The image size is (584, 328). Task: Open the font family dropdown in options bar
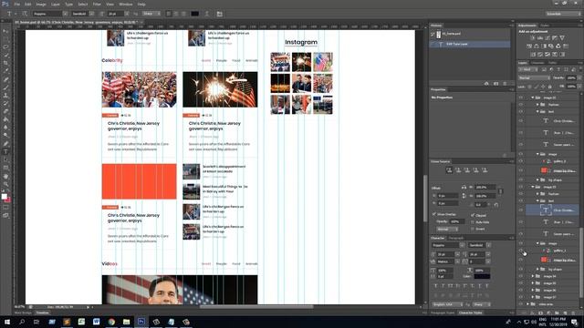[x=65, y=14]
